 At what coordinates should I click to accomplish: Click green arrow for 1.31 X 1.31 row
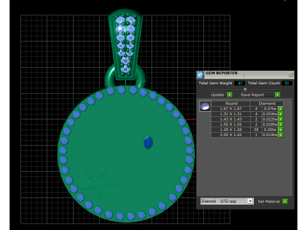click(281, 114)
